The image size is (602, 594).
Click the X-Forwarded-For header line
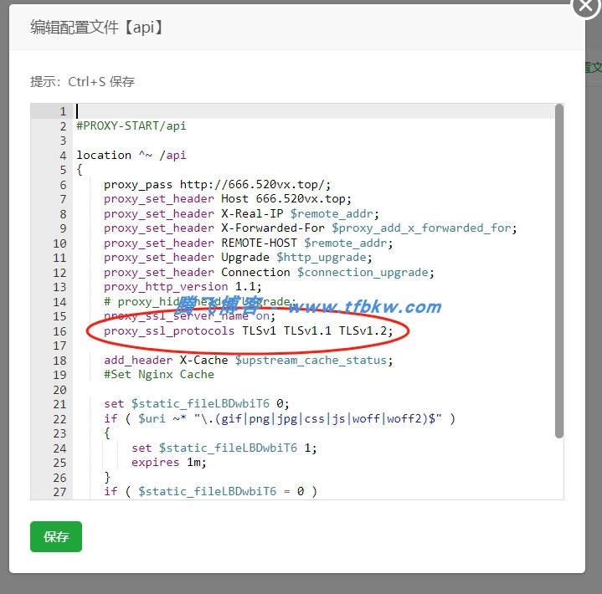coord(311,228)
